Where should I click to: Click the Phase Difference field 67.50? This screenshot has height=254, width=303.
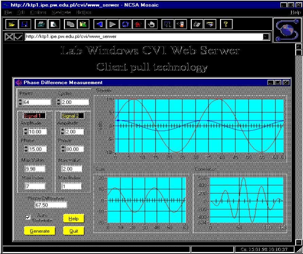[51, 205]
